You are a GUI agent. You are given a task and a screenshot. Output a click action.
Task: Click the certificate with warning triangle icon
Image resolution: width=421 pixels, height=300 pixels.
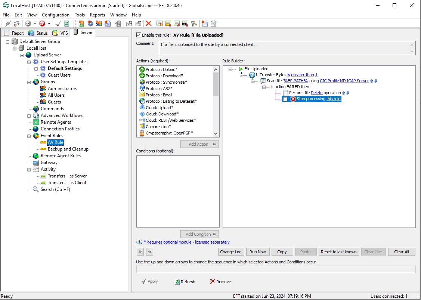tap(168, 24)
